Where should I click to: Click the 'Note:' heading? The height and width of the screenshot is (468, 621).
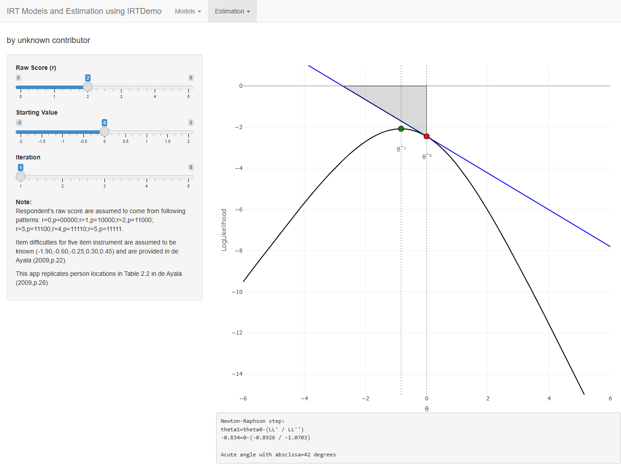click(x=24, y=202)
